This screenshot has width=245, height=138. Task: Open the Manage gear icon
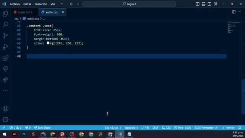click(5, 120)
